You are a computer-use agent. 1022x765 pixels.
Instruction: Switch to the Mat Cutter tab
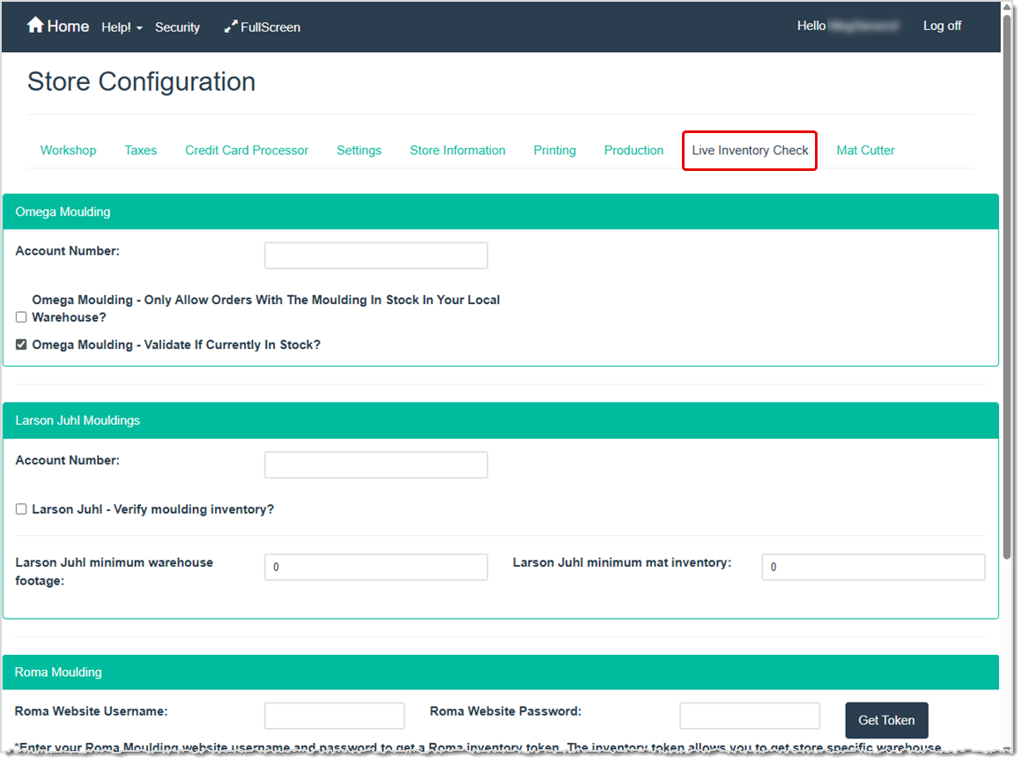865,150
